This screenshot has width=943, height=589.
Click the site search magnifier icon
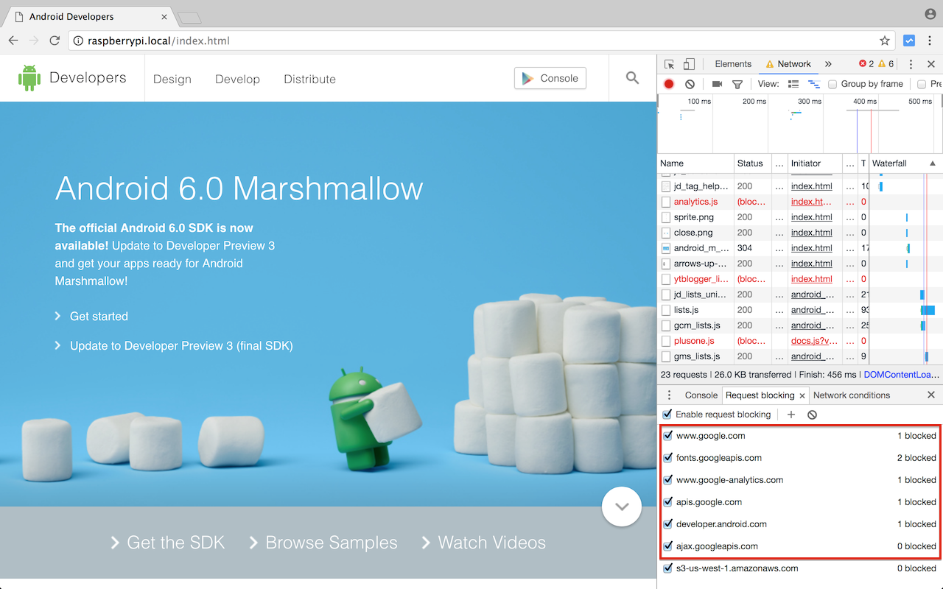pyautogui.click(x=632, y=77)
